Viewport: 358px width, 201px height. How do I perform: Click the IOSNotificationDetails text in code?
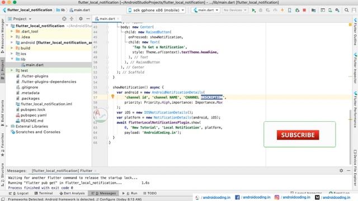coord(166,112)
